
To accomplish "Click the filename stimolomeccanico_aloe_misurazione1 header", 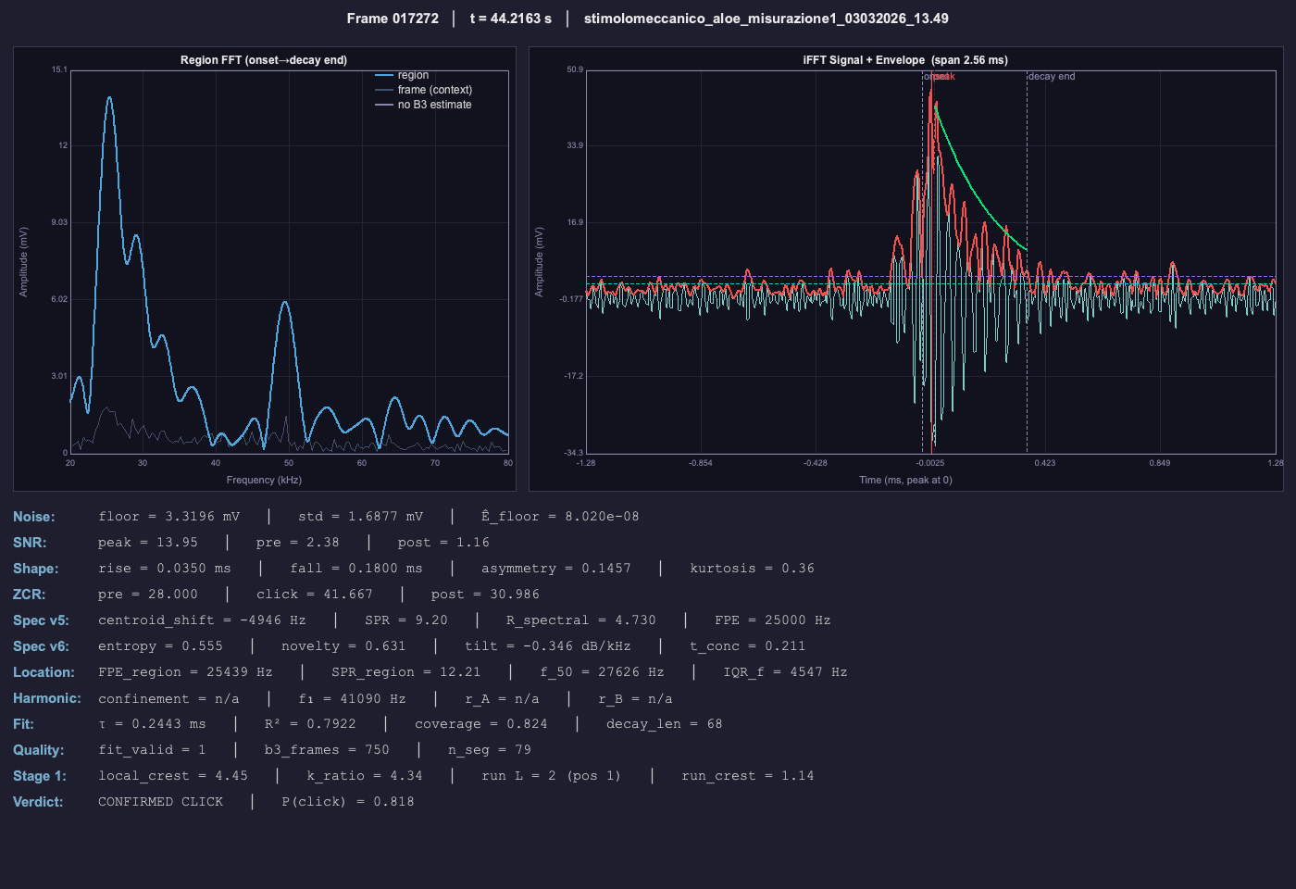I will 766,19.
